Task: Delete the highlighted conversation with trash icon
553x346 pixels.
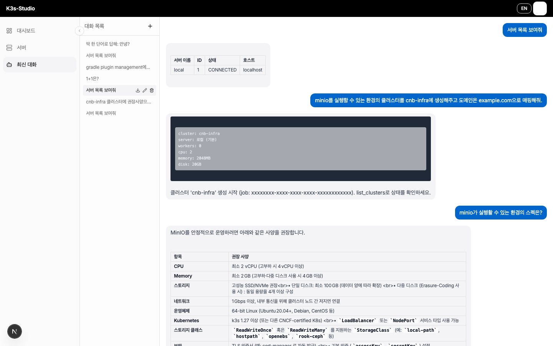Action: click(x=152, y=90)
